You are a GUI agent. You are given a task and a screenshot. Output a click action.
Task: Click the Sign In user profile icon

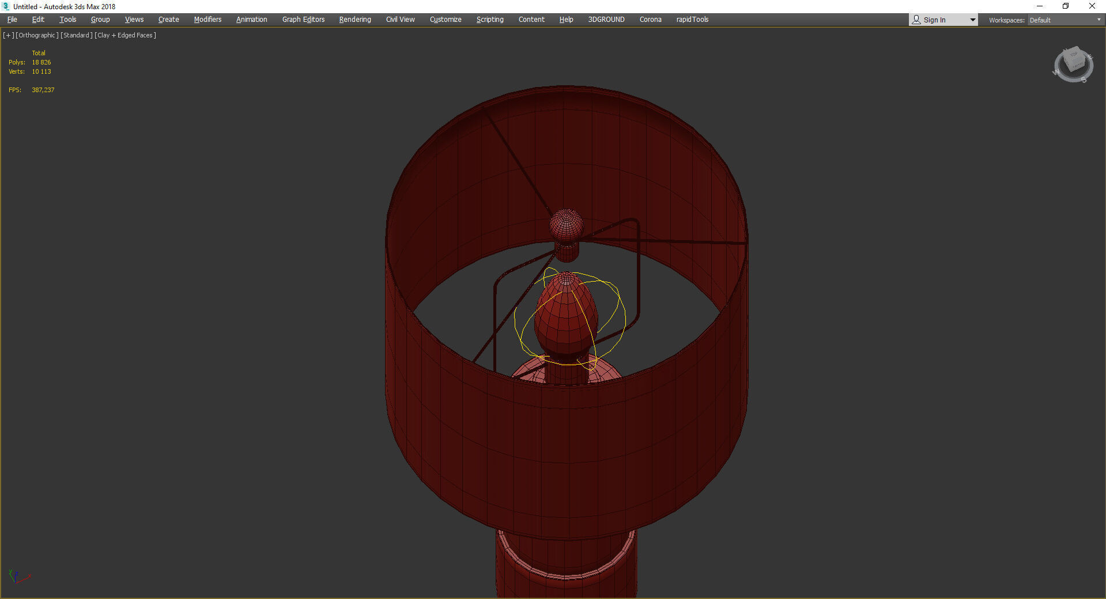point(916,20)
